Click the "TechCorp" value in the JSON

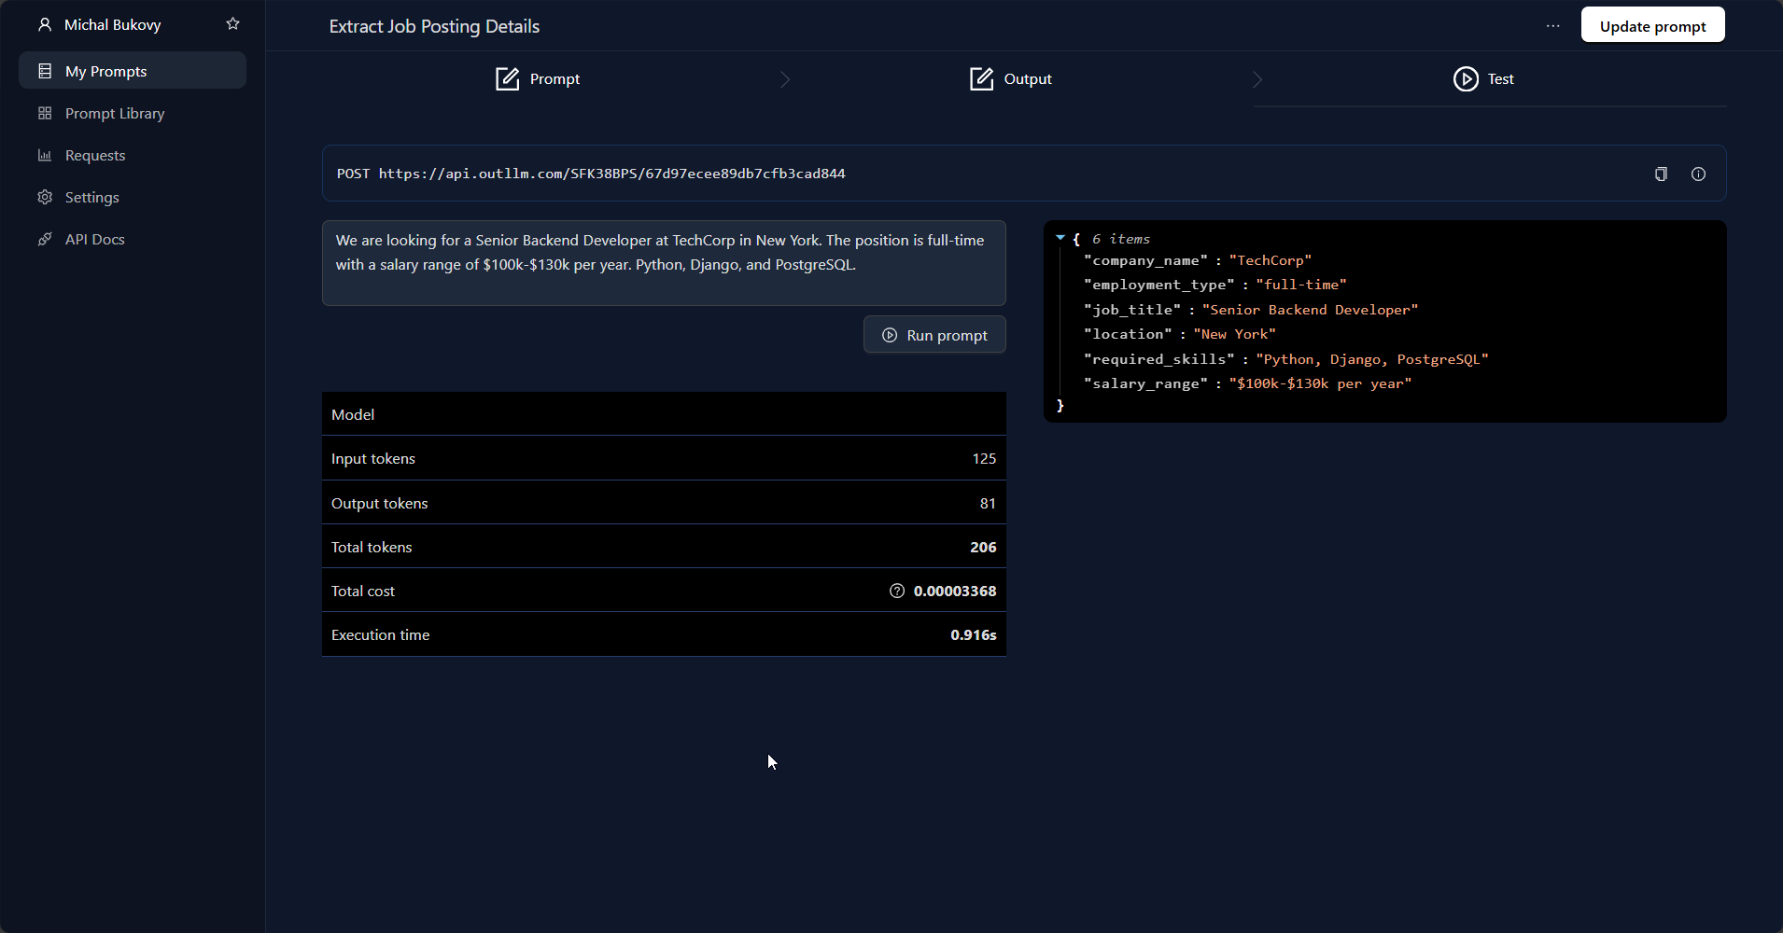pyautogui.click(x=1271, y=260)
